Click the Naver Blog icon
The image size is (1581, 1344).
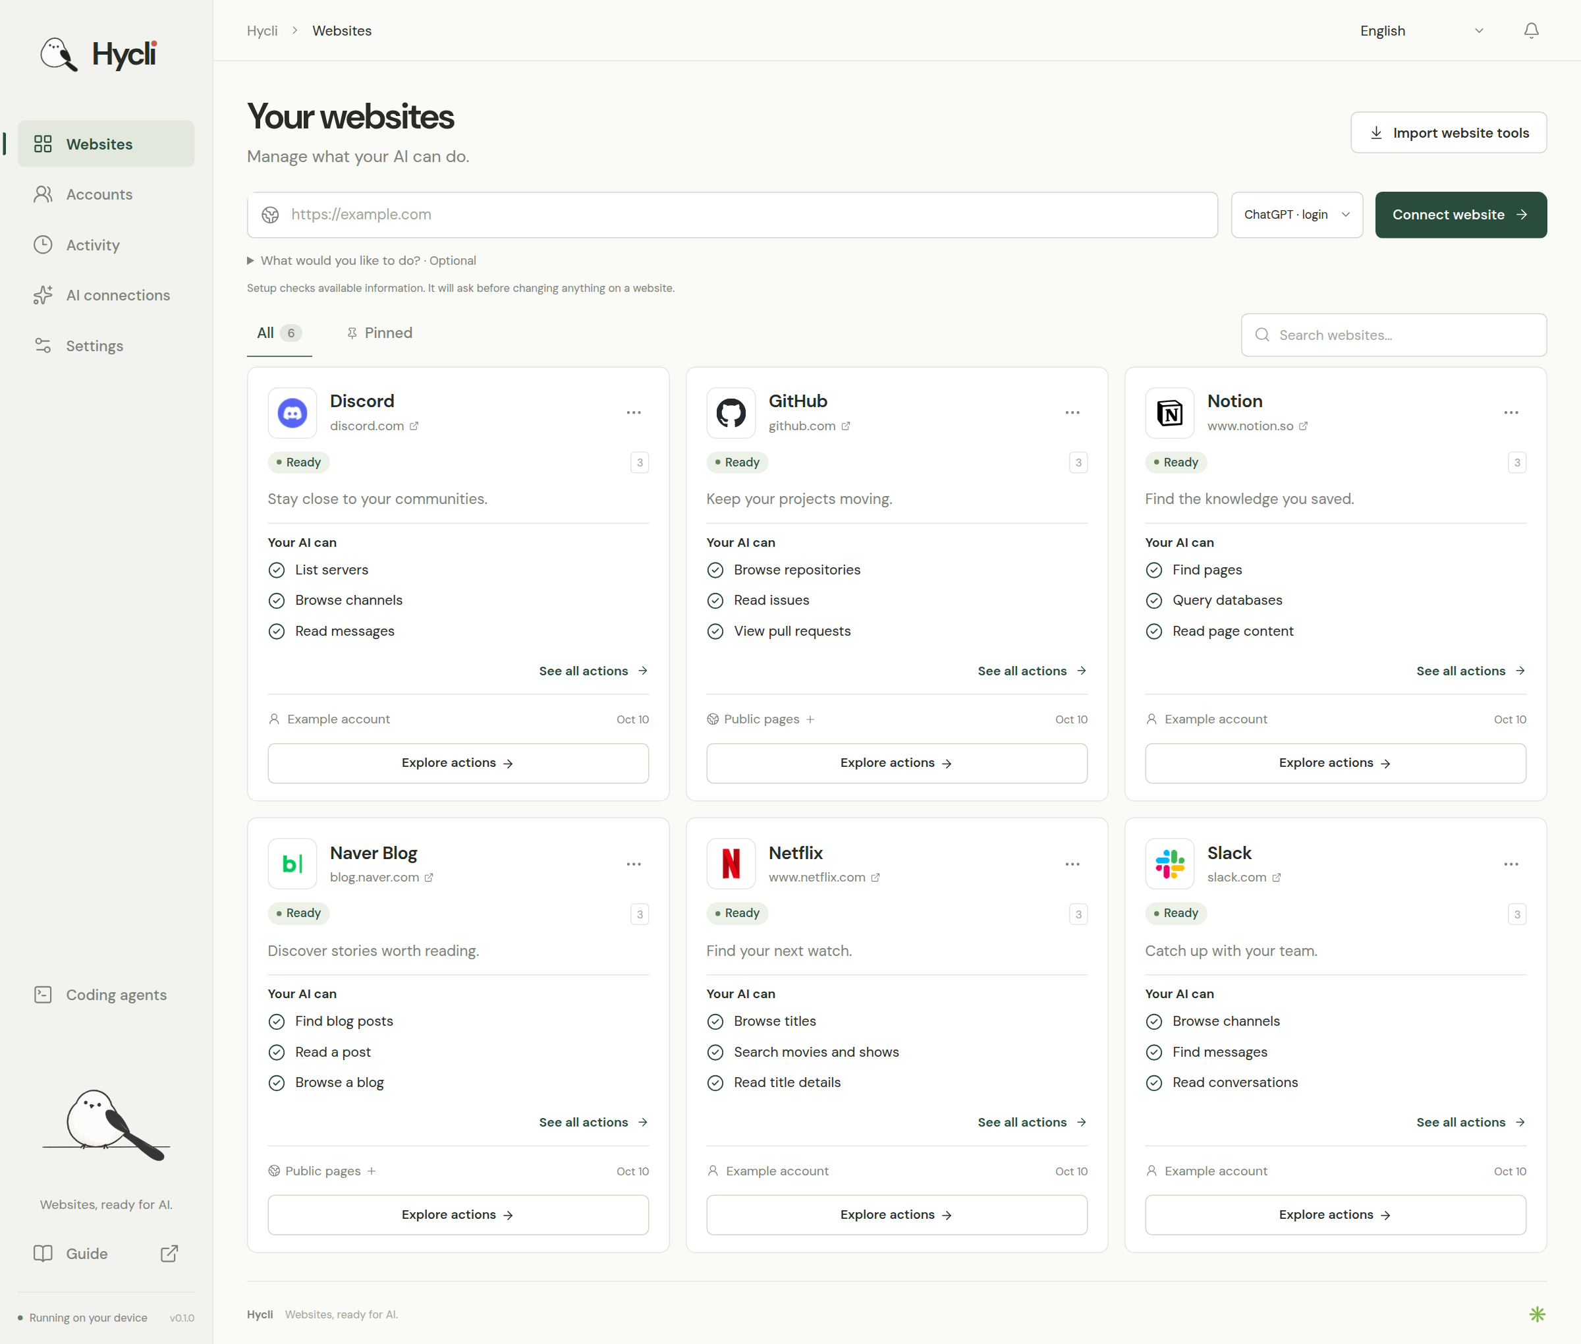(x=292, y=864)
